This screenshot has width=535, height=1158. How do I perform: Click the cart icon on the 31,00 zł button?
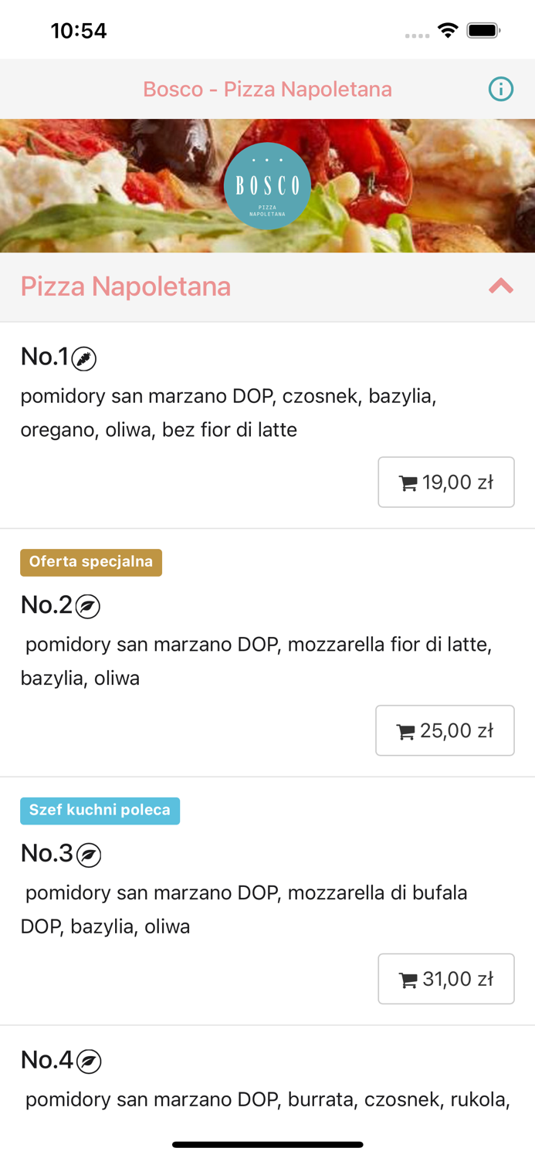click(x=411, y=978)
